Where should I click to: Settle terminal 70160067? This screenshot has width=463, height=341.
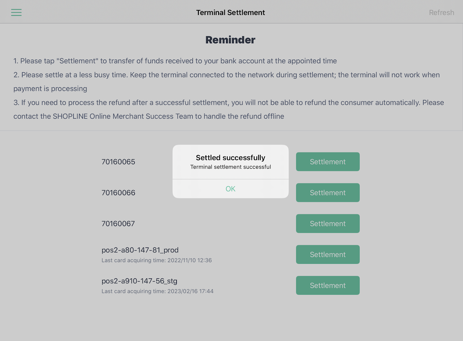328,223
